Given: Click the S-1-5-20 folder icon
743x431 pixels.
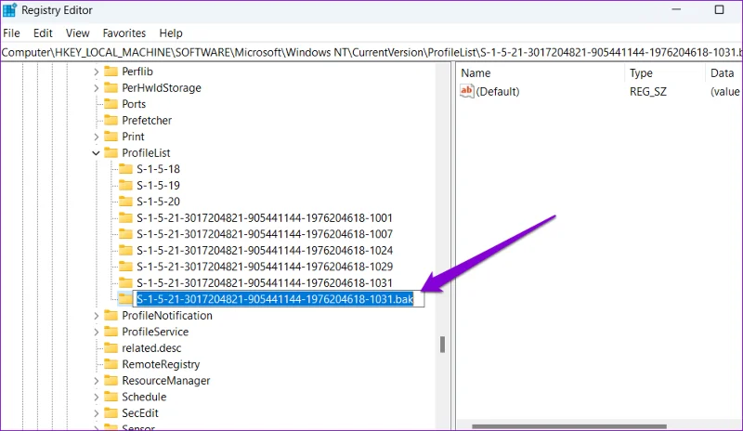Looking at the screenshot, I should (125, 201).
